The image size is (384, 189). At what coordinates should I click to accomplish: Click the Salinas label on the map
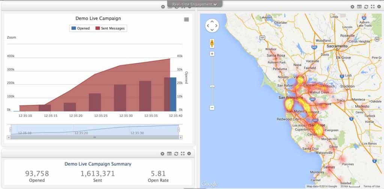coord(328,167)
